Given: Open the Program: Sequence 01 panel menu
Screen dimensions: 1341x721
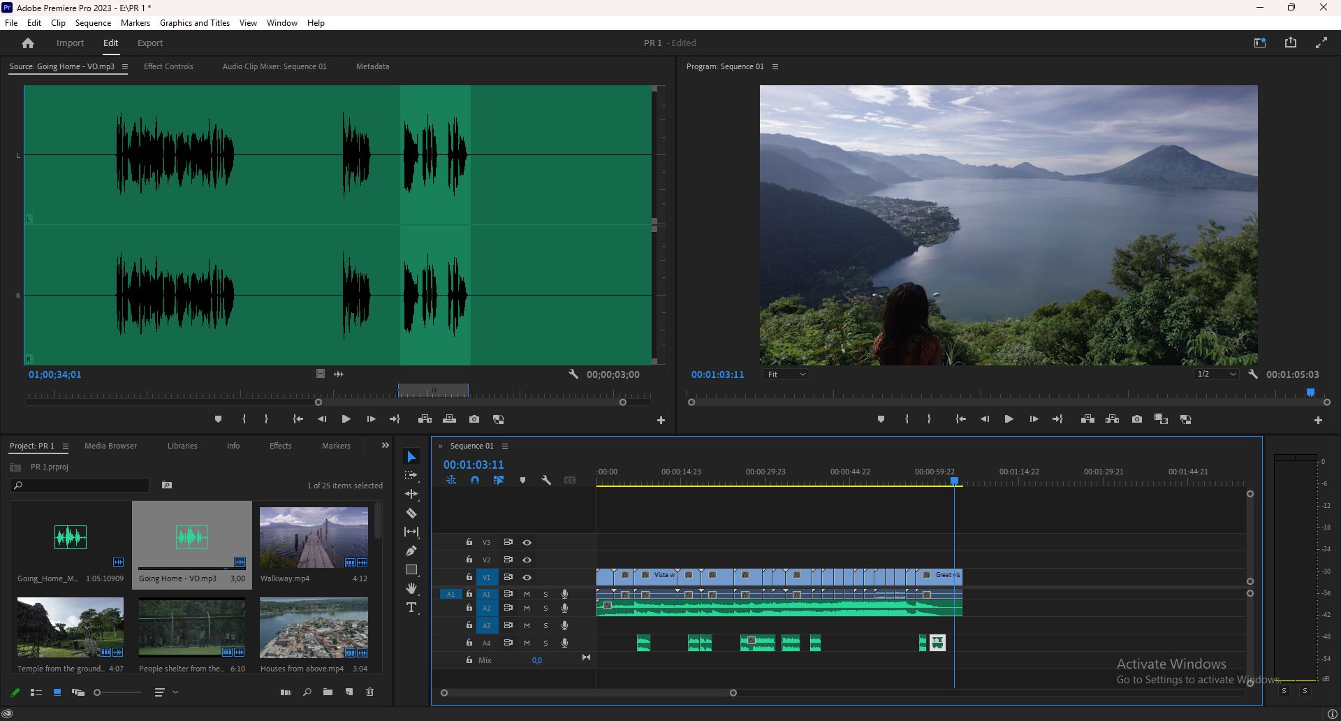Looking at the screenshot, I should 775,67.
